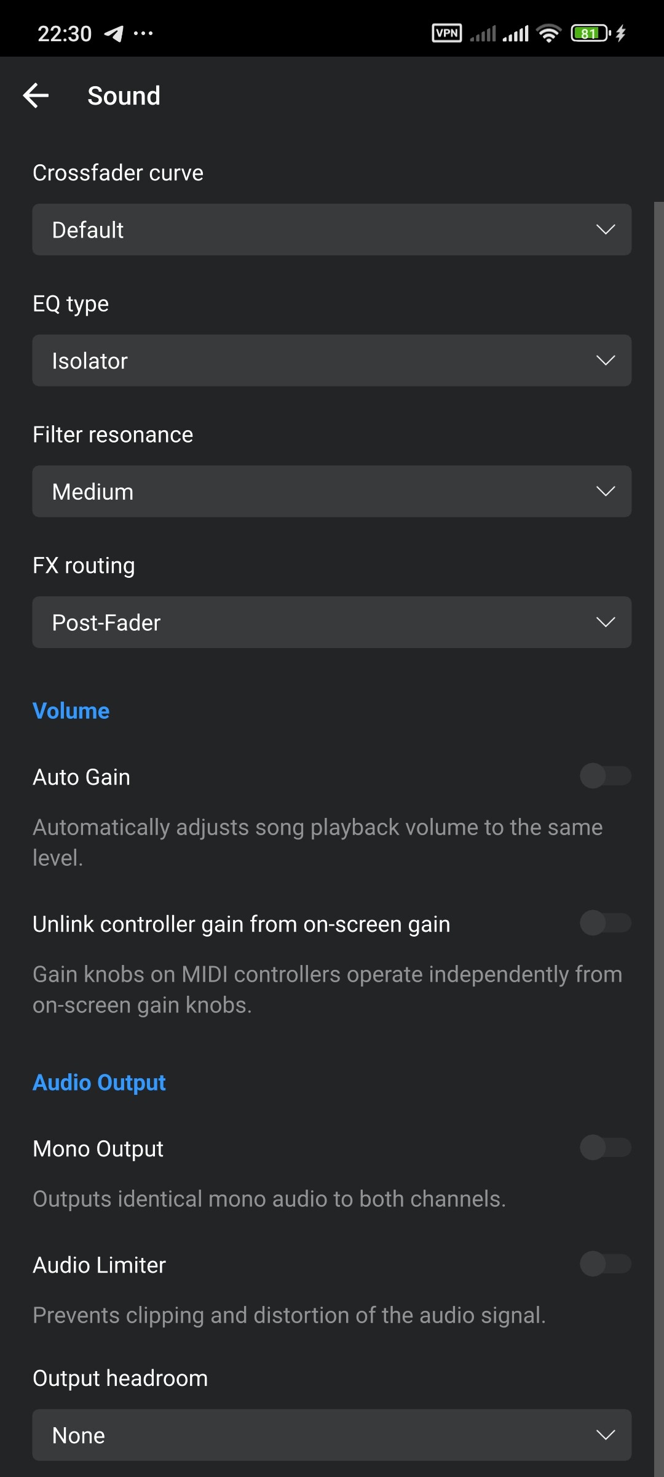Enable the Auto Gain switch

[606, 776]
